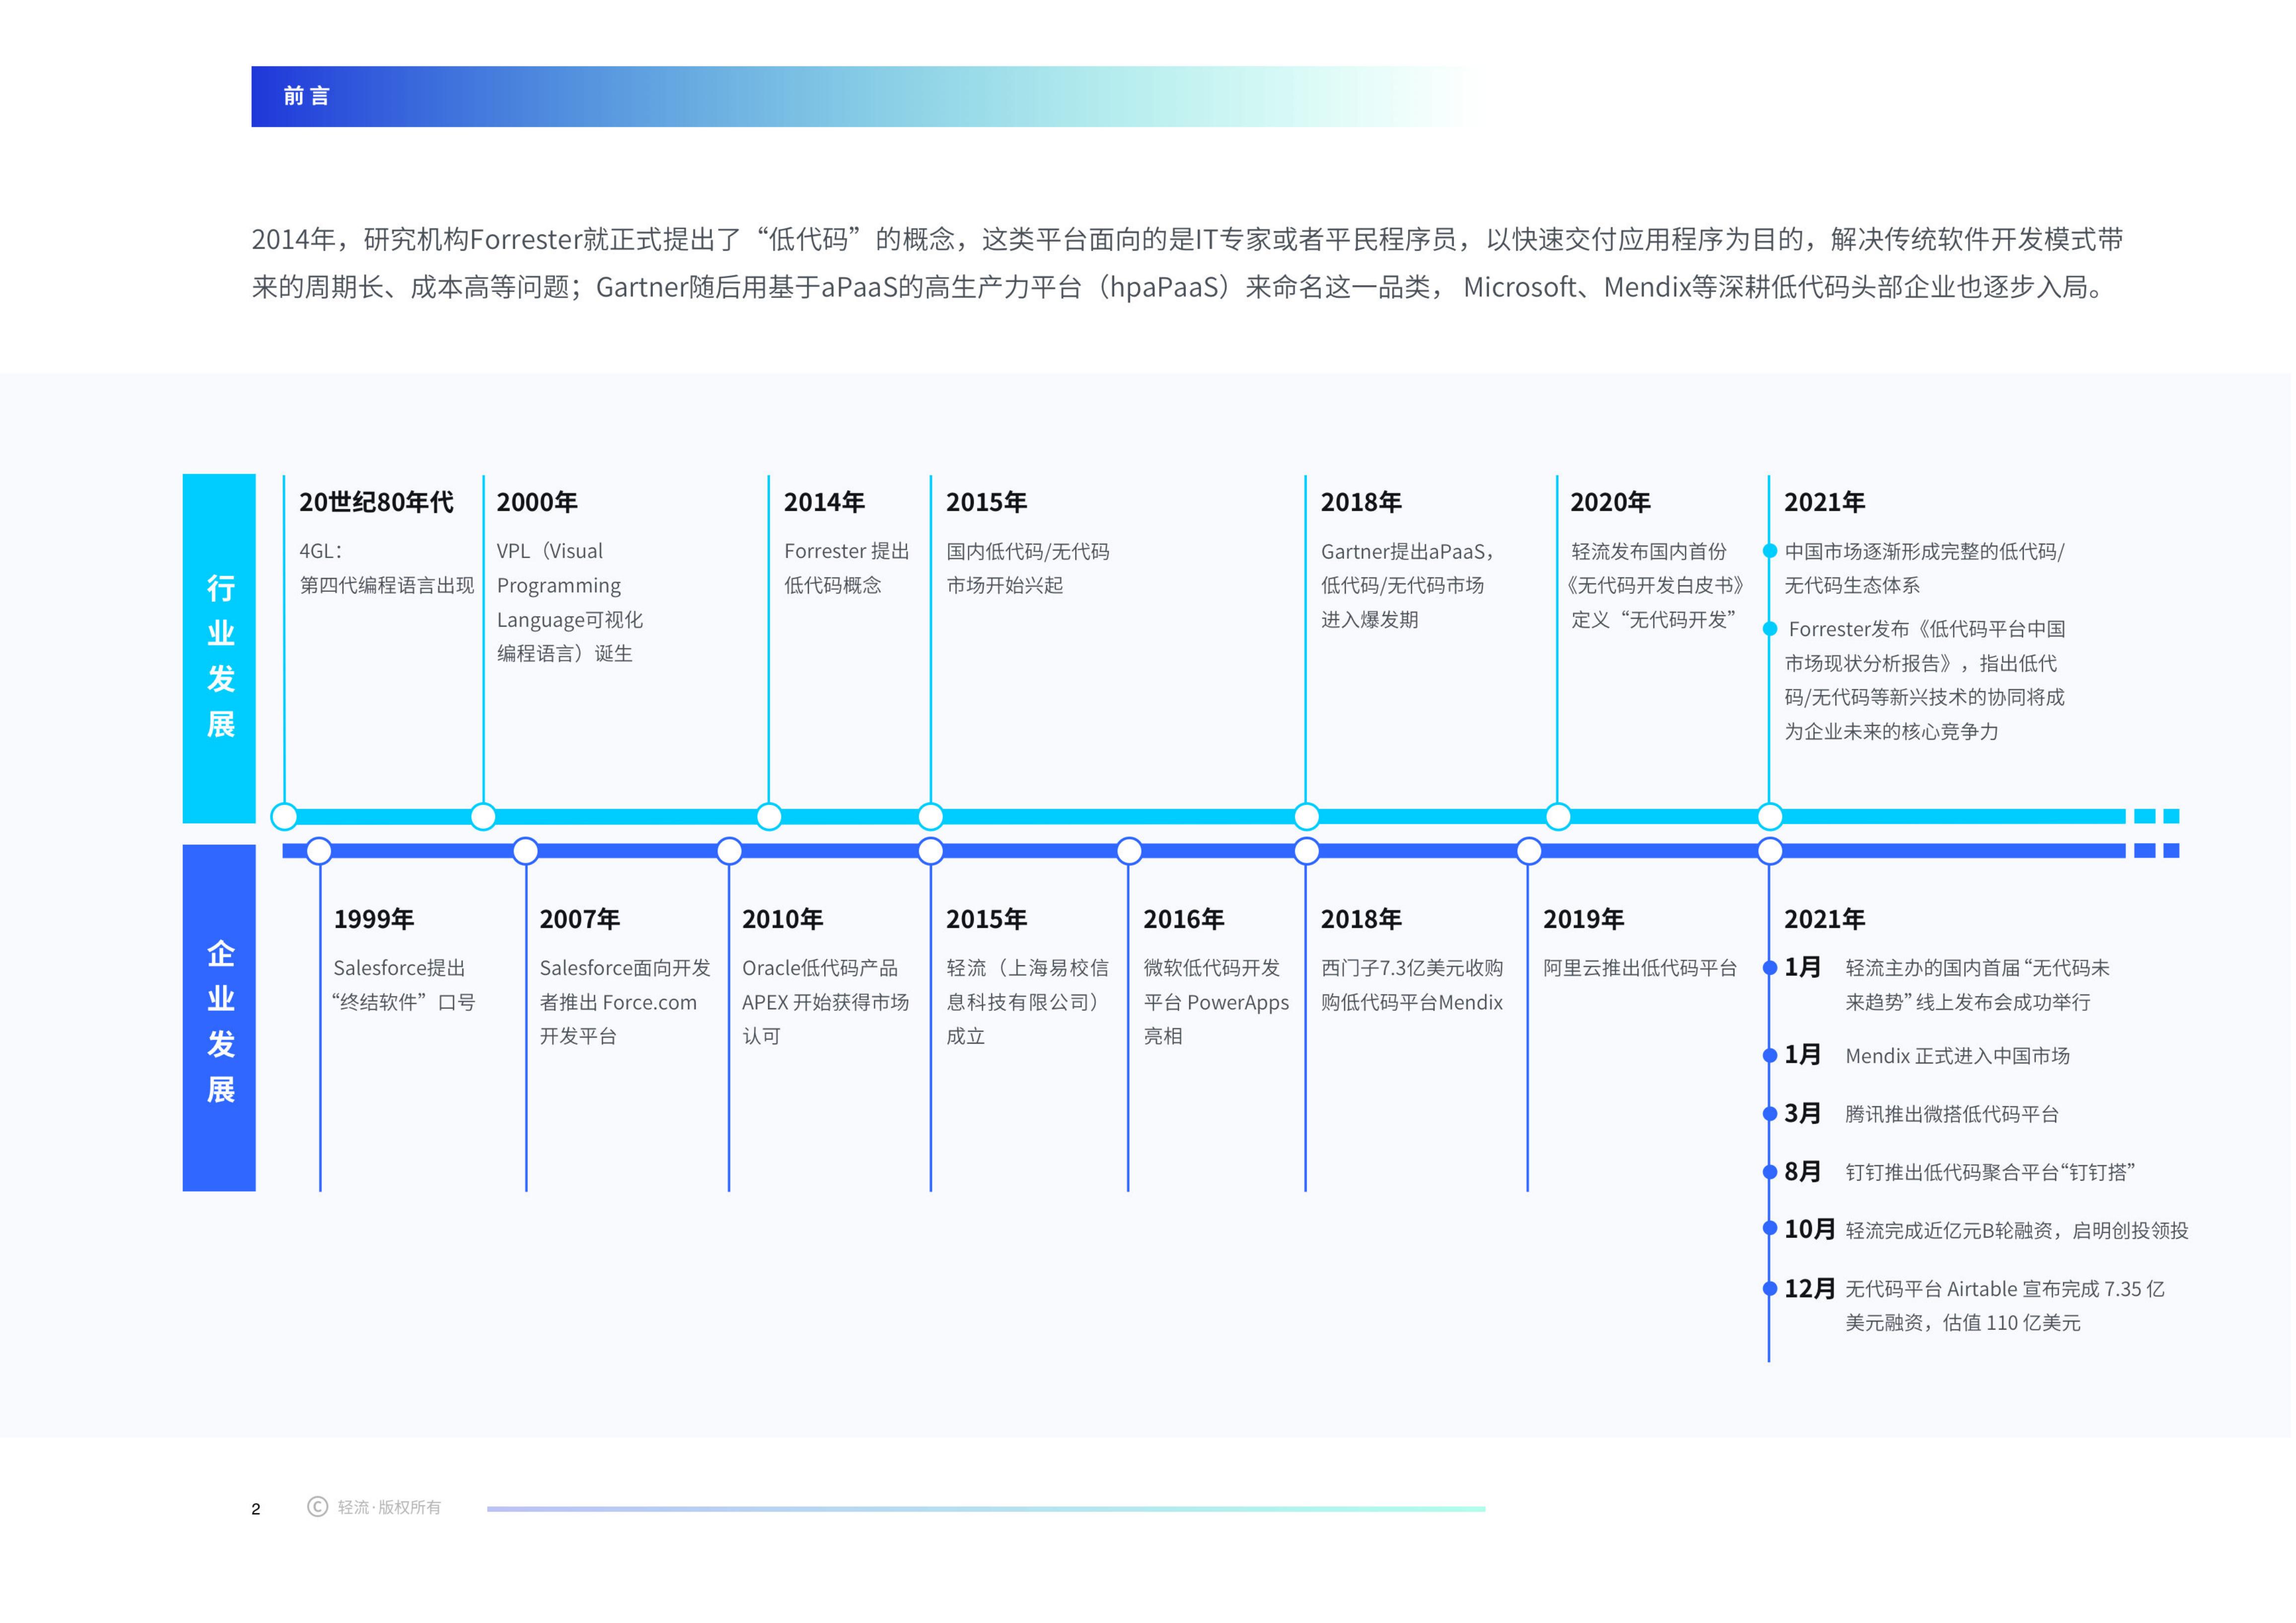Select the 2000年 timeline circle marker
The height and width of the screenshot is (1623, 2296).
pyautogui.click(x=484, y=818)
